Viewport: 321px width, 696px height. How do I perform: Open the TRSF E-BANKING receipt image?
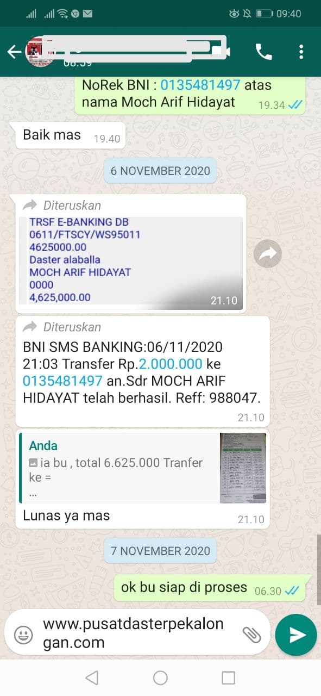tap(131, 263)
